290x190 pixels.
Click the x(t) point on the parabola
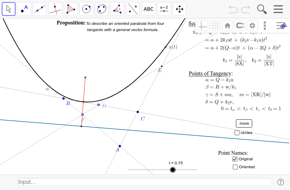click(x=165, y=47)
